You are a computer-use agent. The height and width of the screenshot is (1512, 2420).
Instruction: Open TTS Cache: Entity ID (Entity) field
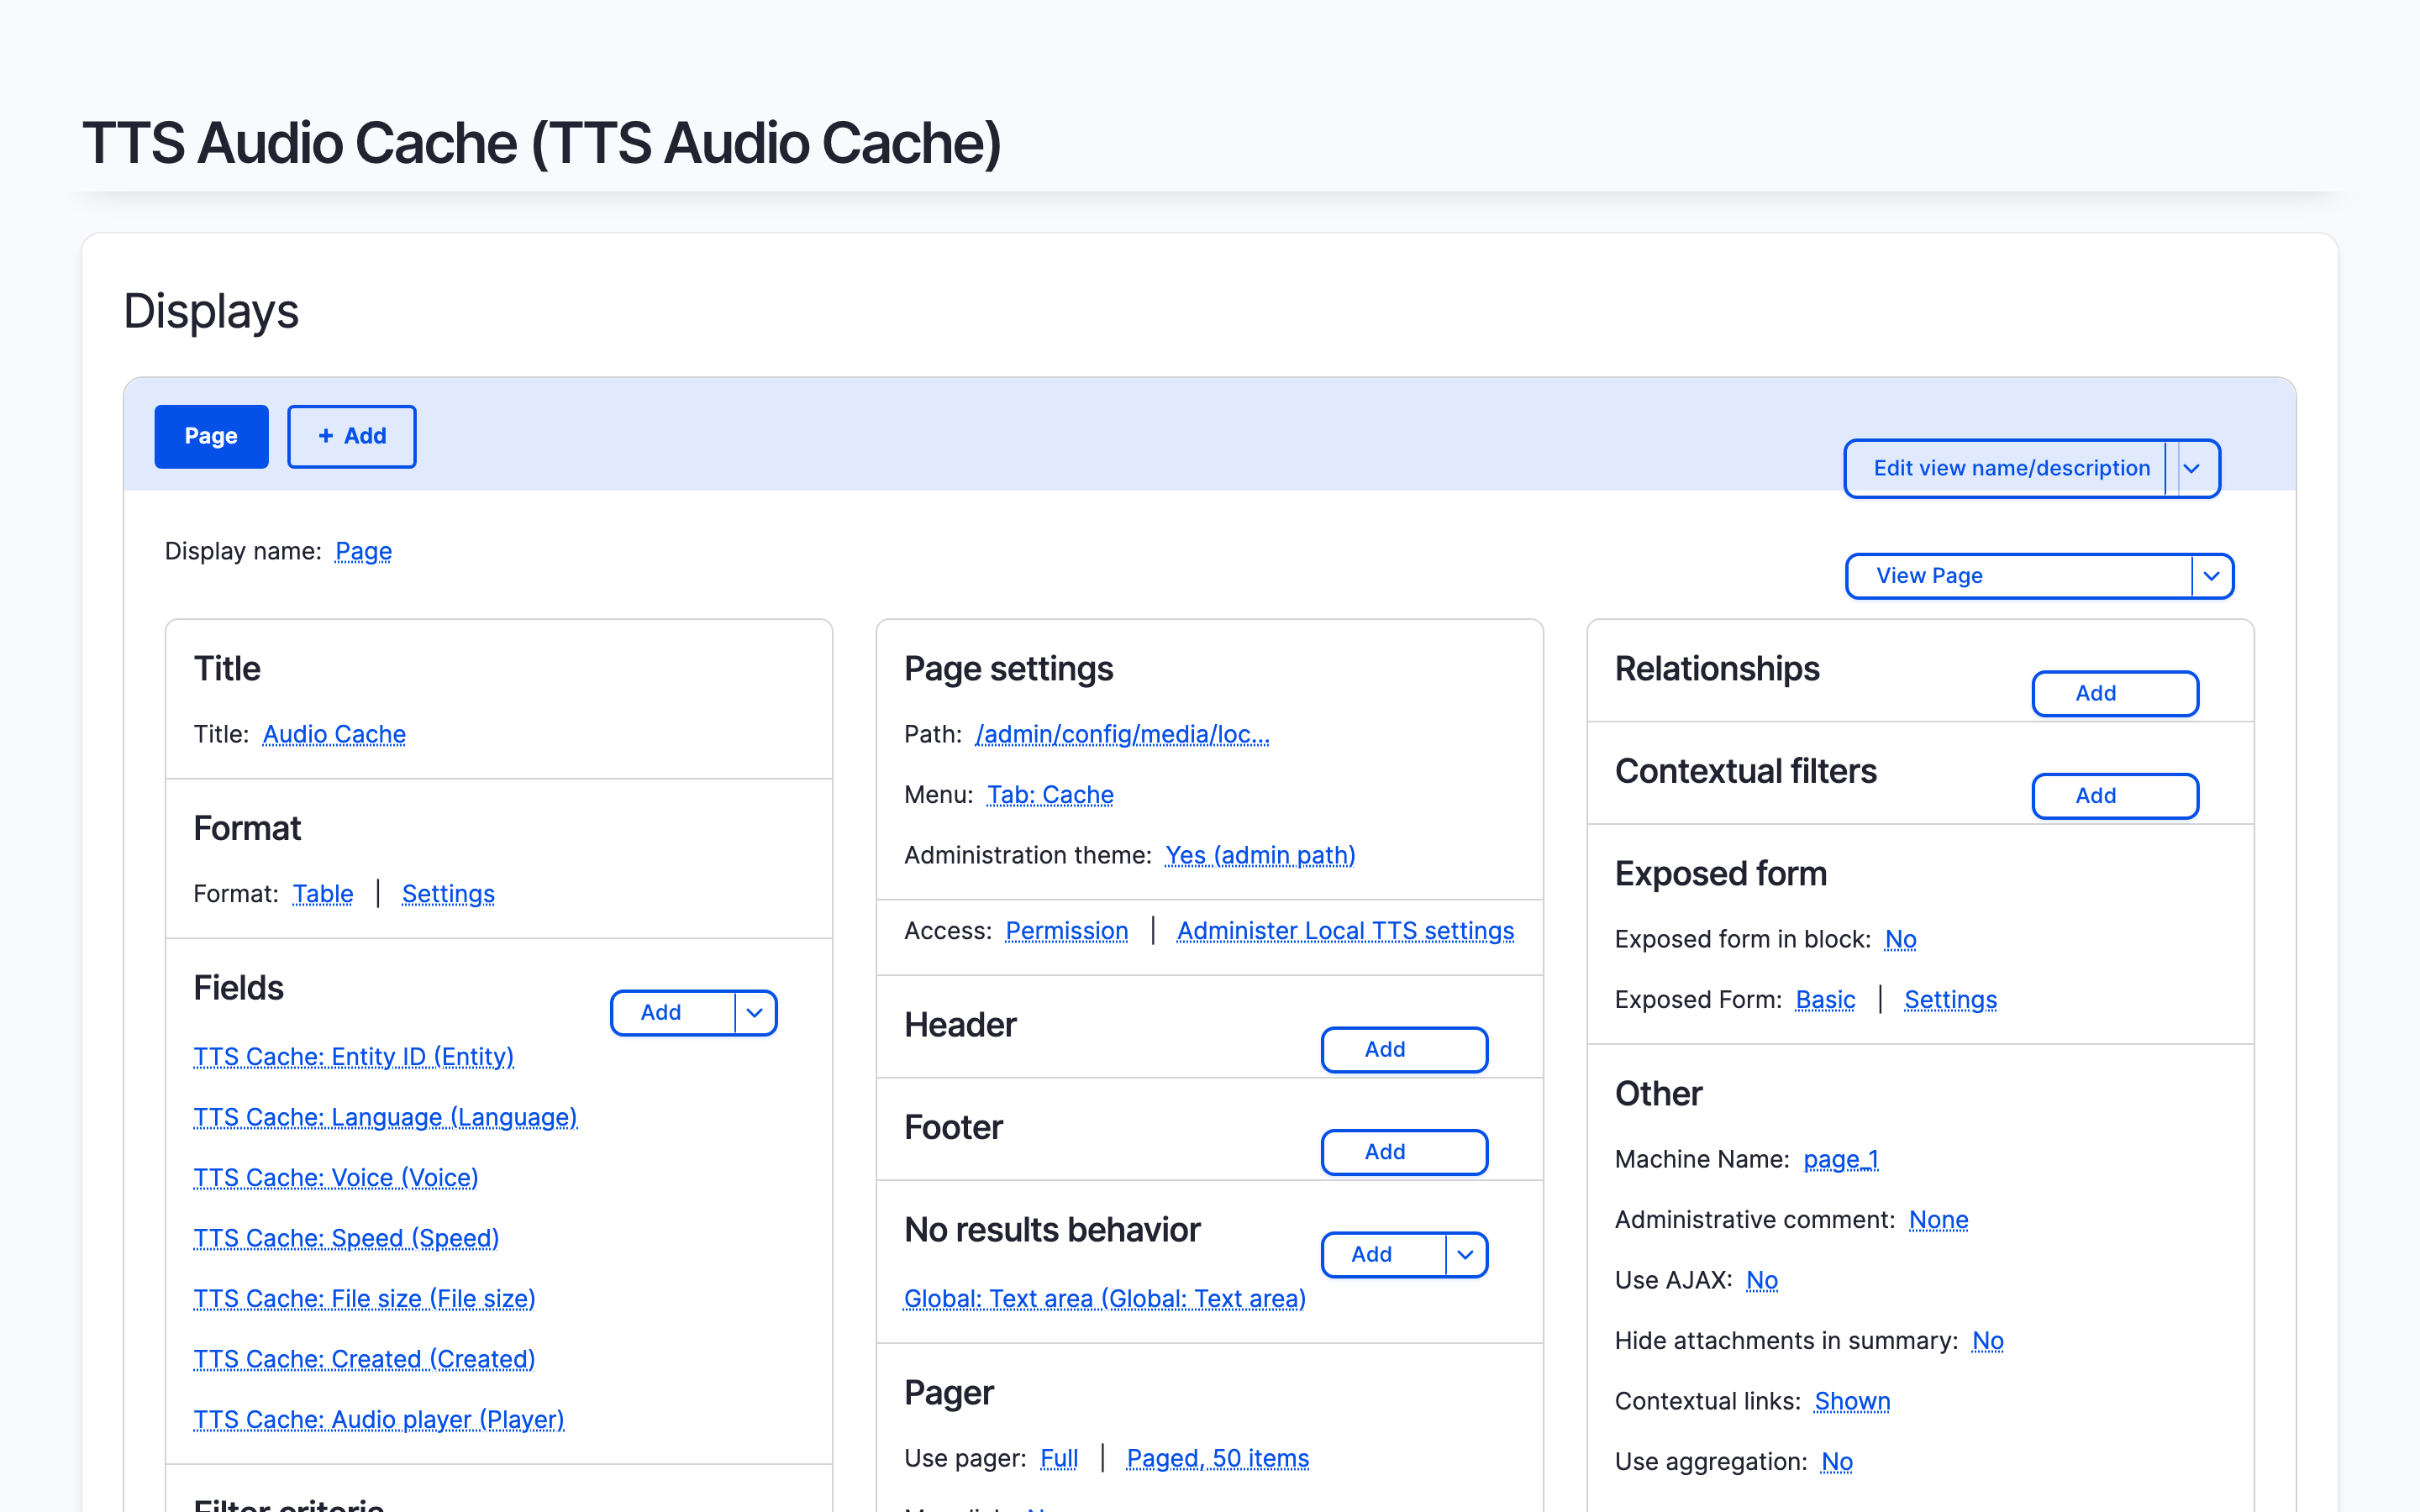[353, 1057]
